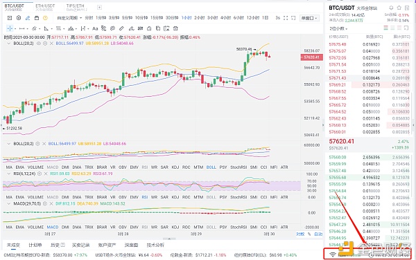
Task: Open the 深度图 depth chart tab
Action: tap(131, 245)
